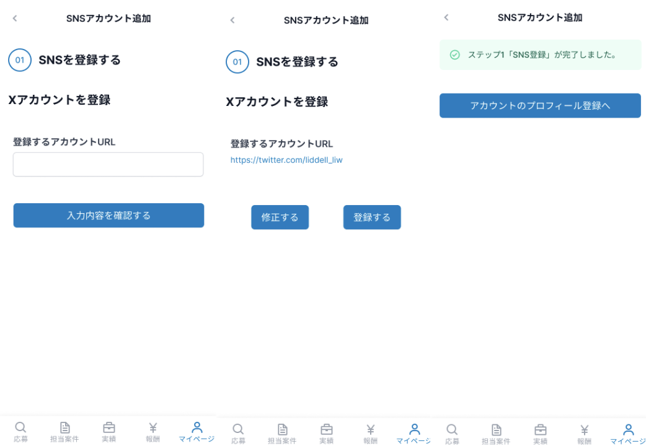Open 報酬 yen tab on left screen
Image resolution: width=646 pixels, height=446 pixels.
pos(153,432)
